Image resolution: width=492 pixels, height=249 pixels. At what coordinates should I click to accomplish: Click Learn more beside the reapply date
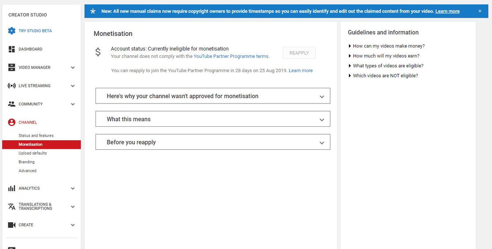pos(301,71)
